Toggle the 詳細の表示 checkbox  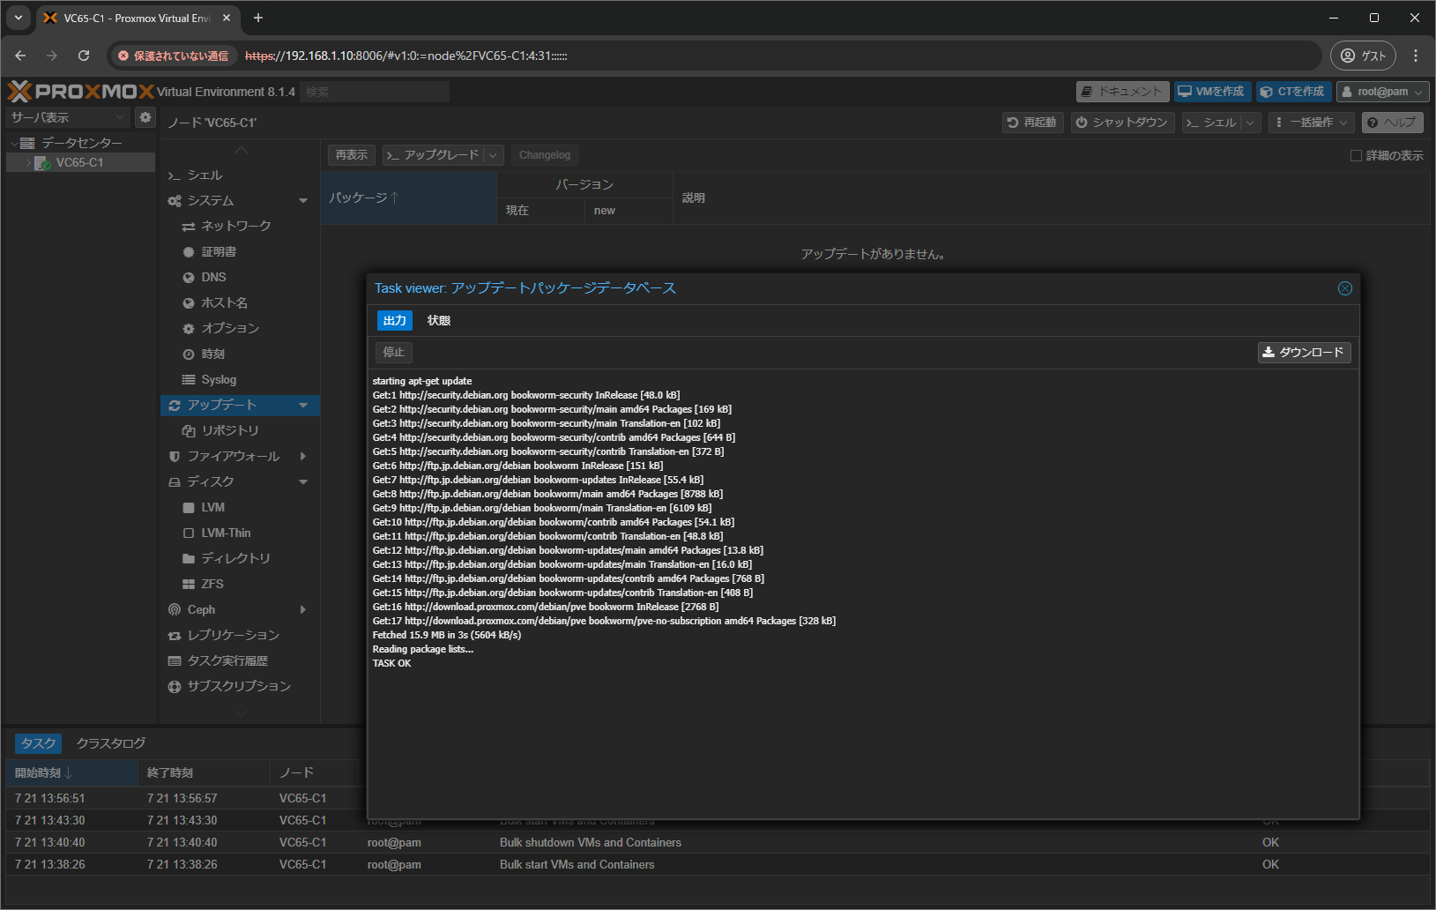(1356, 156)
